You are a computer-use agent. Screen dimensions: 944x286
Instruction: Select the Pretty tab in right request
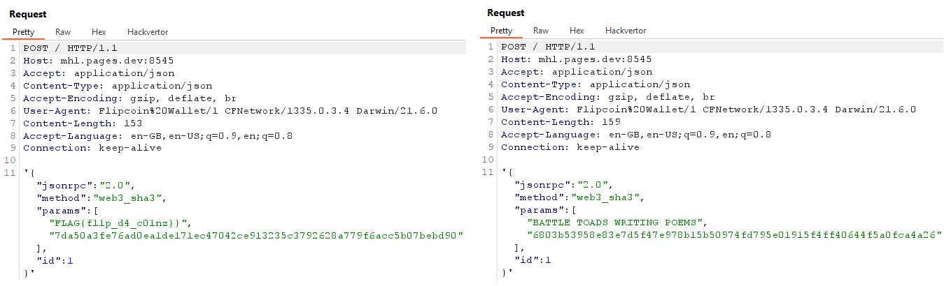click(501, 31)
